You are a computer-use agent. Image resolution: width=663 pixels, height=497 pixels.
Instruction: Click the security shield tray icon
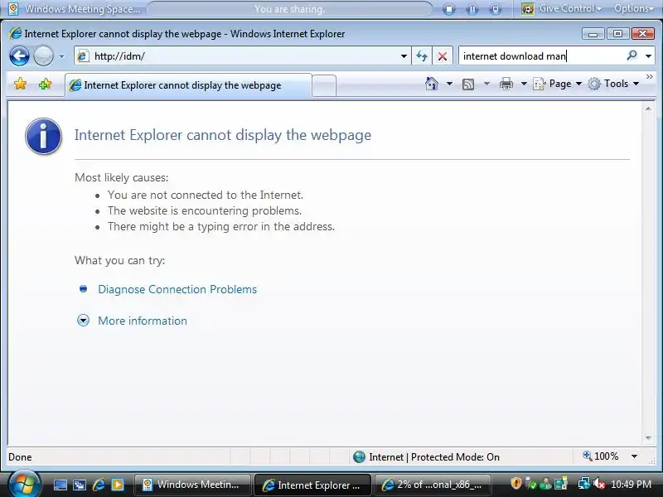tap(515, 484)
